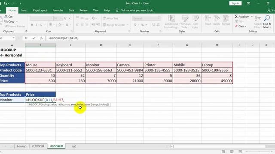275x154 pixels.
Task: Expand the Name Box dropdown arrow
Action: [x=13, y=38]
